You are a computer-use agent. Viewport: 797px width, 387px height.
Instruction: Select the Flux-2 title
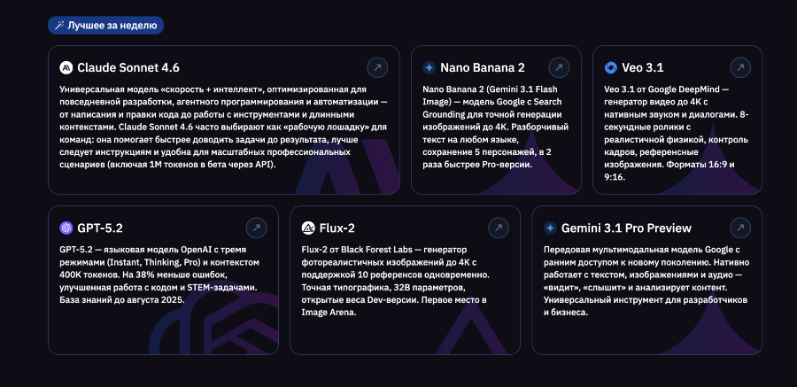337,228
